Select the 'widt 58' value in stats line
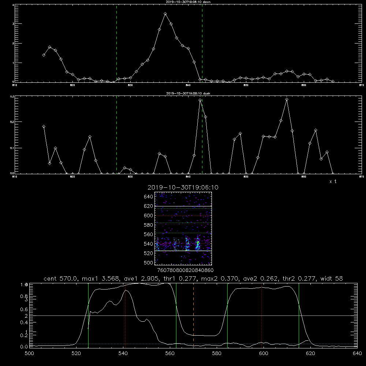366x366 pixels. coord(332,279)
